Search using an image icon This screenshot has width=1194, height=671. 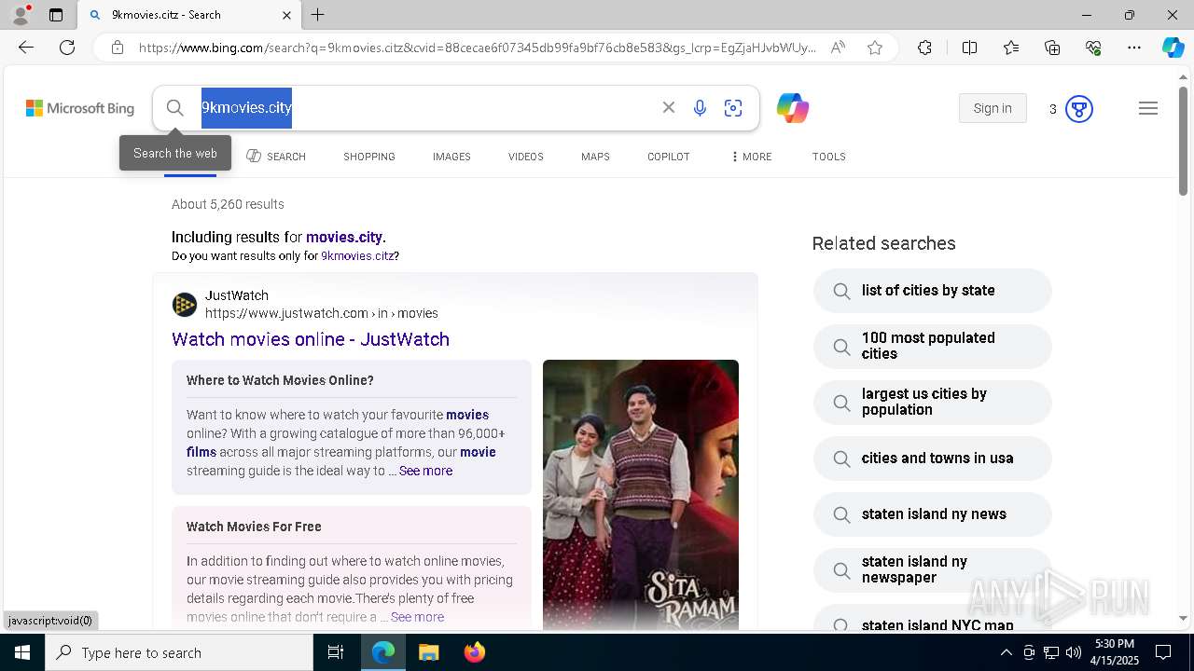point(733,108)
